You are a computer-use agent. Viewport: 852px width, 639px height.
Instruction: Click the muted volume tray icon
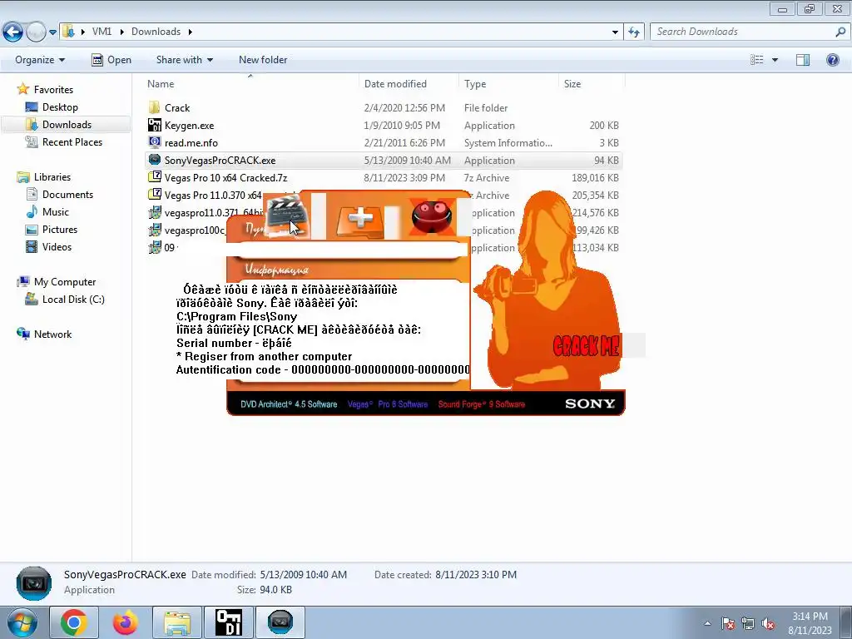point(768,623)
